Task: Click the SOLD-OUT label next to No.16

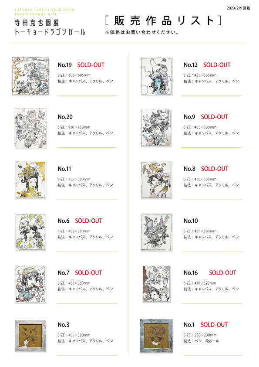Action: [x=222, y=273]
